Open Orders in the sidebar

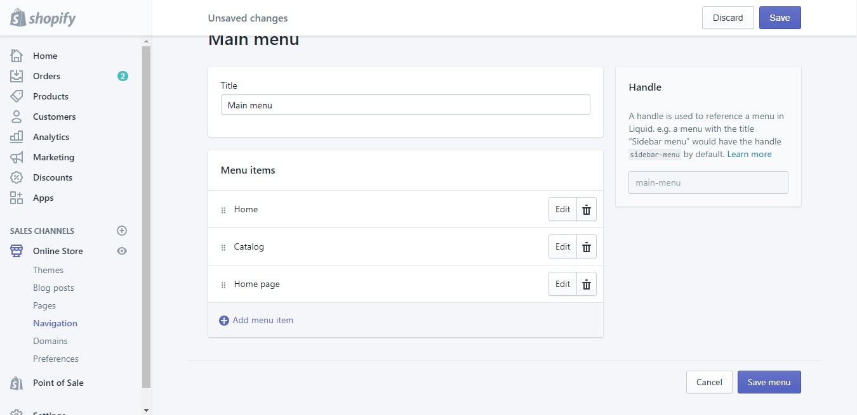[46, 76]
